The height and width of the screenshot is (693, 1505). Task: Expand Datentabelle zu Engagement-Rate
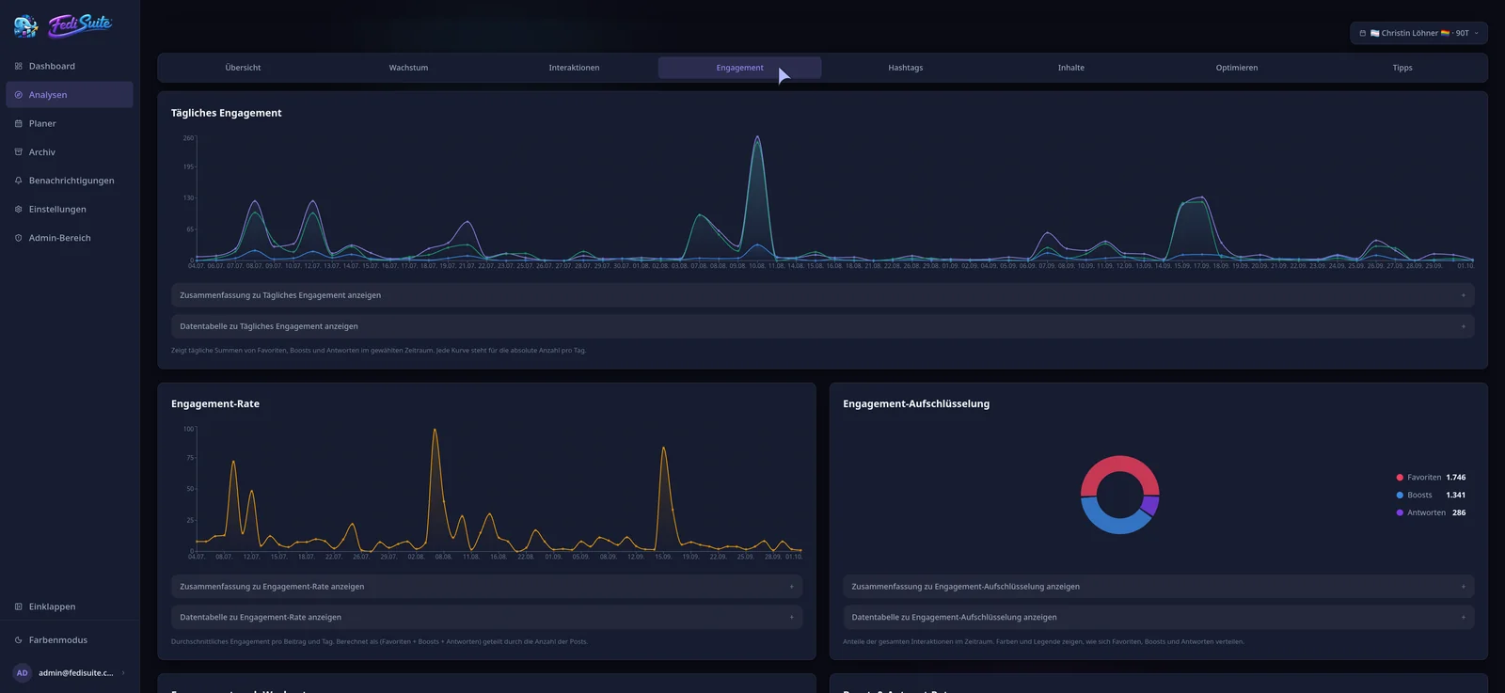click(x=486, y=618)
